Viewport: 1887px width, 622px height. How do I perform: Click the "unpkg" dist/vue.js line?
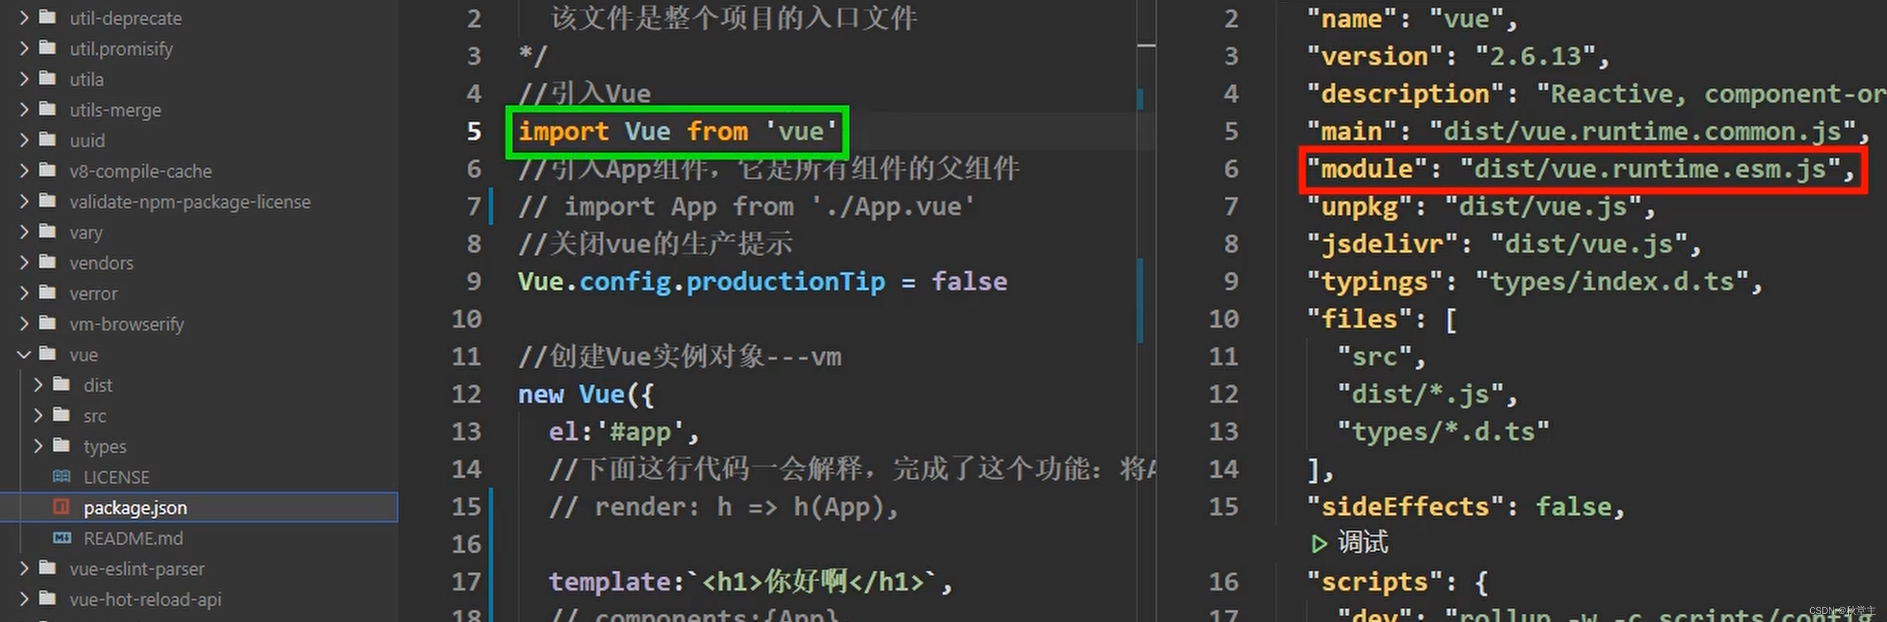pyautogui.click(x=1481, y=207)
